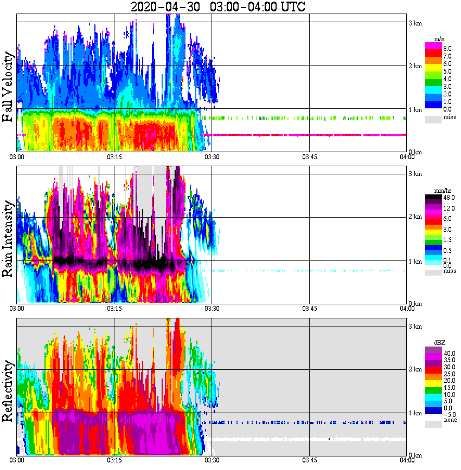
Task: Select the yellow swatch in the m/s legend
Action: 433,69
